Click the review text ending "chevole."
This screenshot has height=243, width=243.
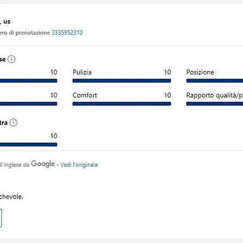12,197
